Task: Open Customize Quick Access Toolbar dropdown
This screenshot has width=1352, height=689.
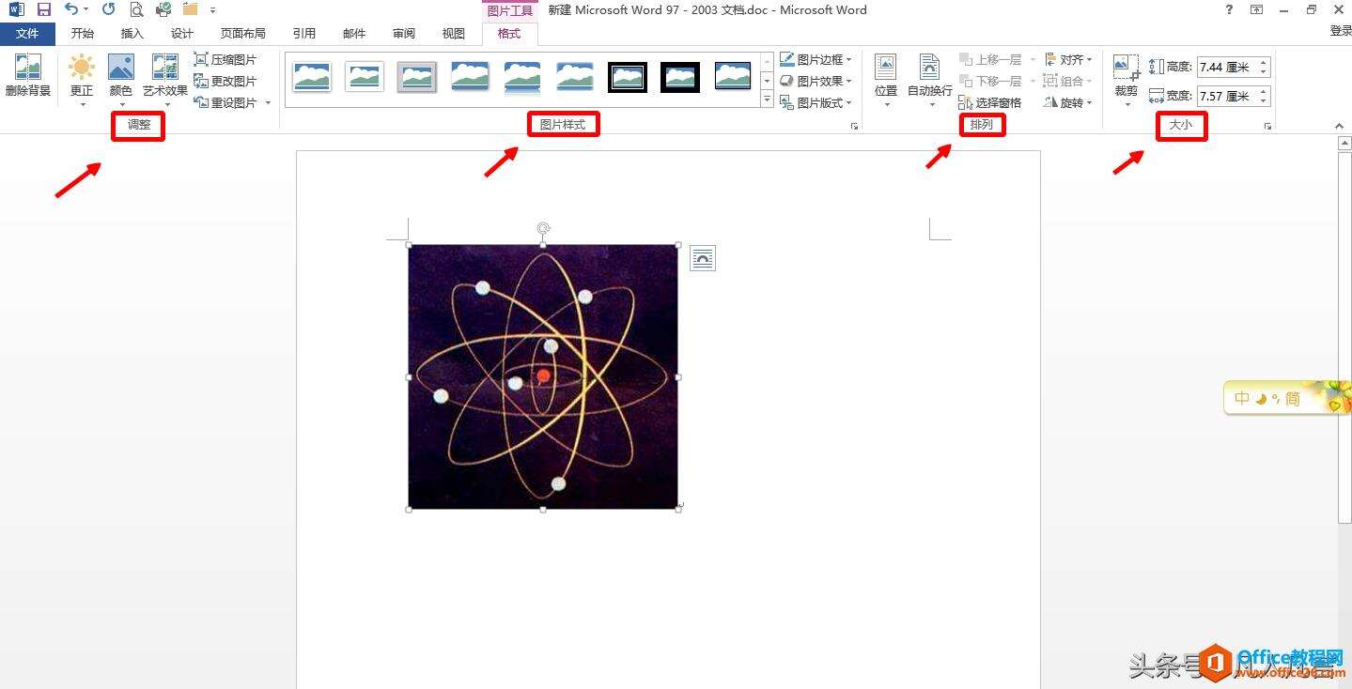Action: tap(212, 9)
